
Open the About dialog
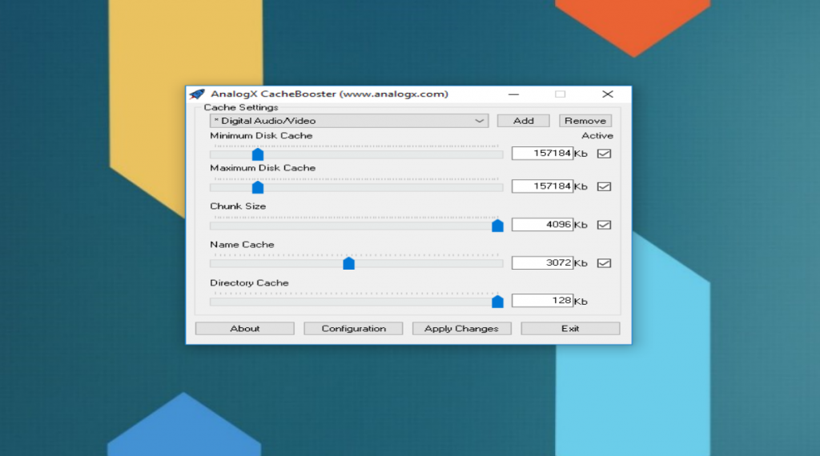[245, 329]
